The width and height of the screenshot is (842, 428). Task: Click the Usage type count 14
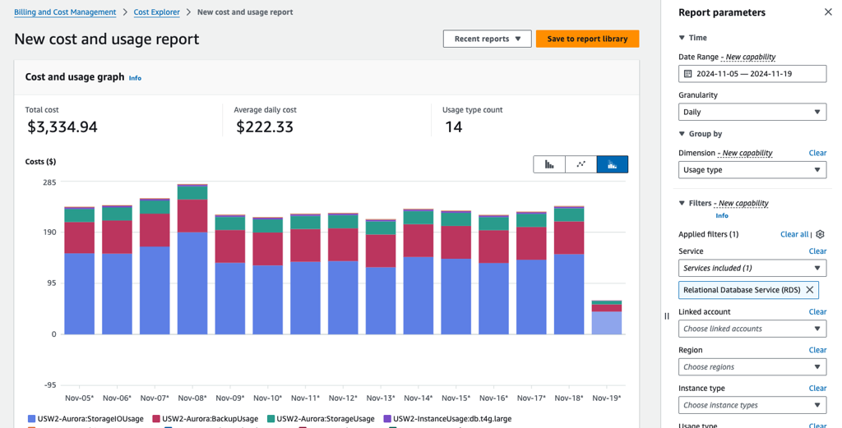[x=453, y=127]
